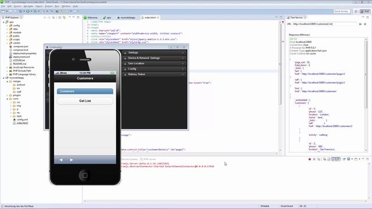Viewport: 372px width, 209px height.
Task: Click the Response pane vertical scrollbar
Action: click(x=366, y=95)
